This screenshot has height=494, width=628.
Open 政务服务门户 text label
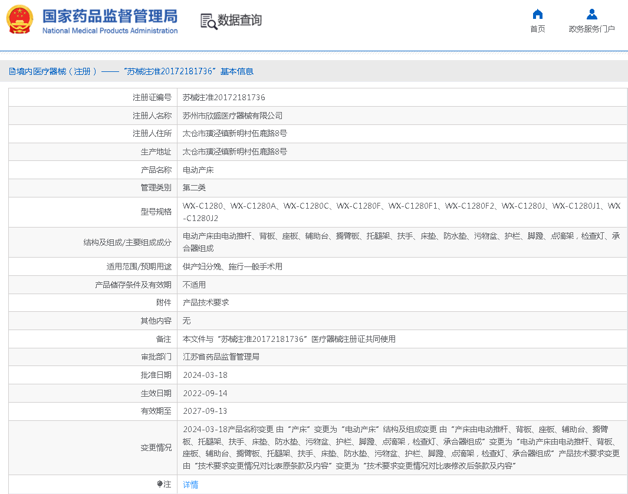click(x=591, y=29)
